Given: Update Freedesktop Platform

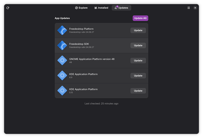Looking at the screenshot, I should pyautogui.click(x=138, y=30).
